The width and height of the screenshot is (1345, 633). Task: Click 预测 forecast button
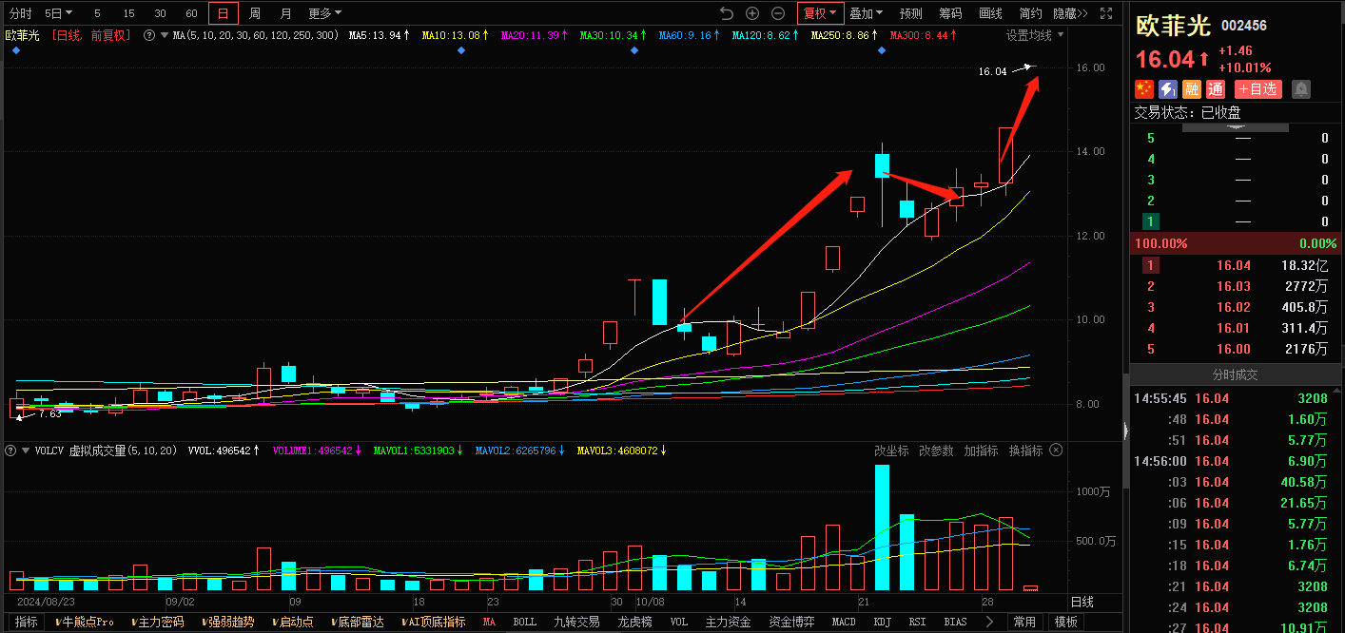[911, 13]
